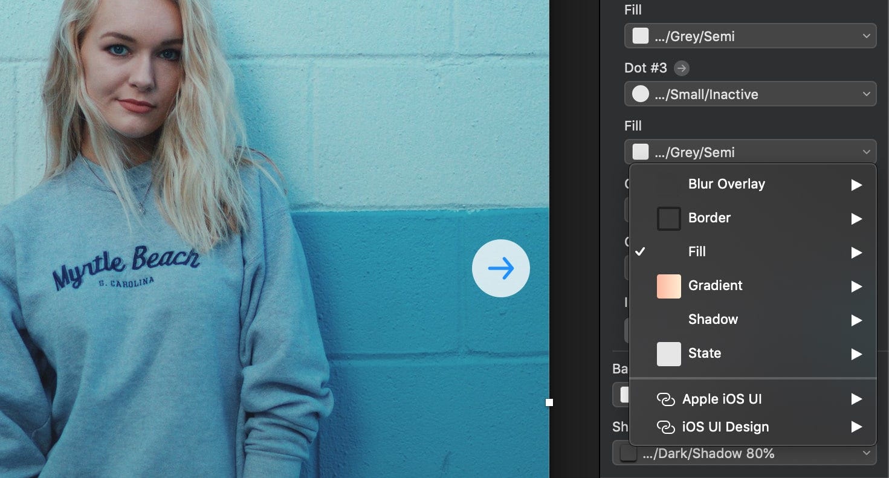The height and width of the screenshot is (478, 889).
Task: Expand the Fill submenu arrow
Action: [856, 252]
